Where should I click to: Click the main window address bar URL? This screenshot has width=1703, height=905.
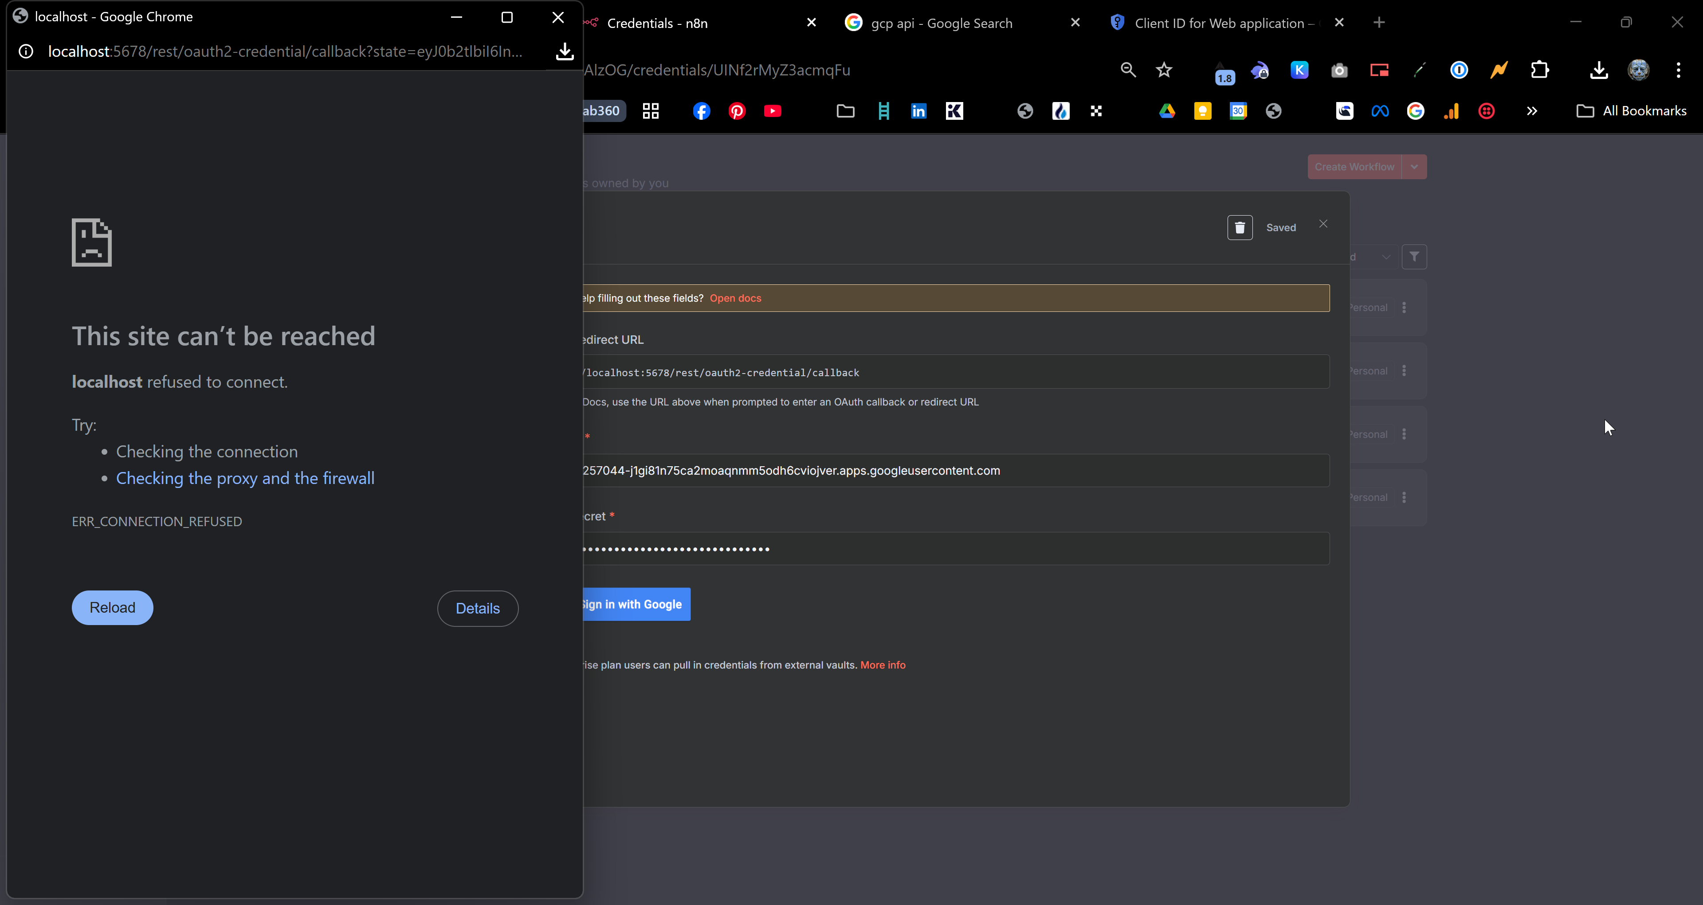(x=717, y=70)
